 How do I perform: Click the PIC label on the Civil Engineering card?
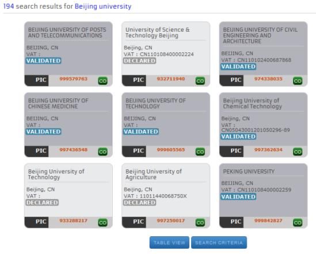(236, 80)
